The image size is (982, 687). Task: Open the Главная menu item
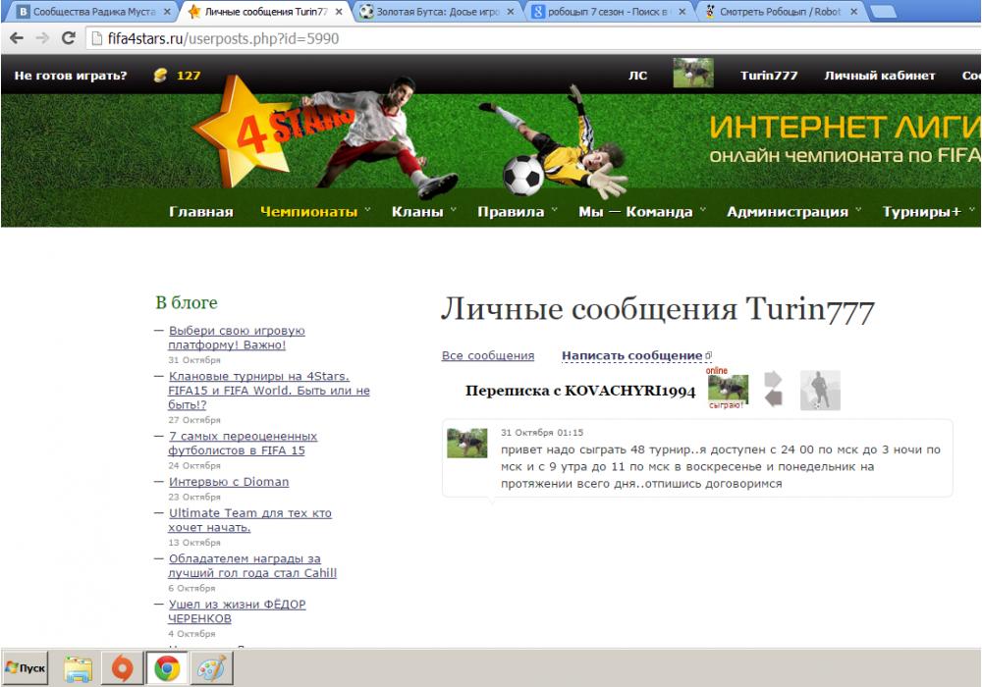(200, 212)
